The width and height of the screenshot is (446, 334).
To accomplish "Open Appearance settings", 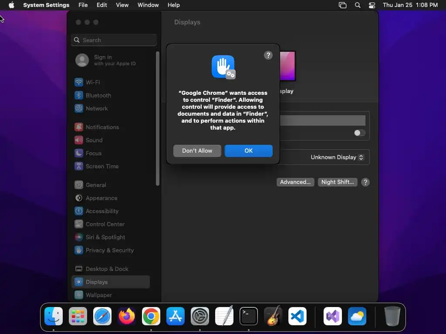I will coord(110,198).
